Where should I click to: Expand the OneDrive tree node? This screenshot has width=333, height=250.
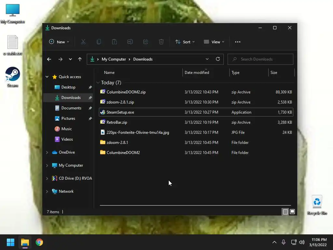click(47, 152)
